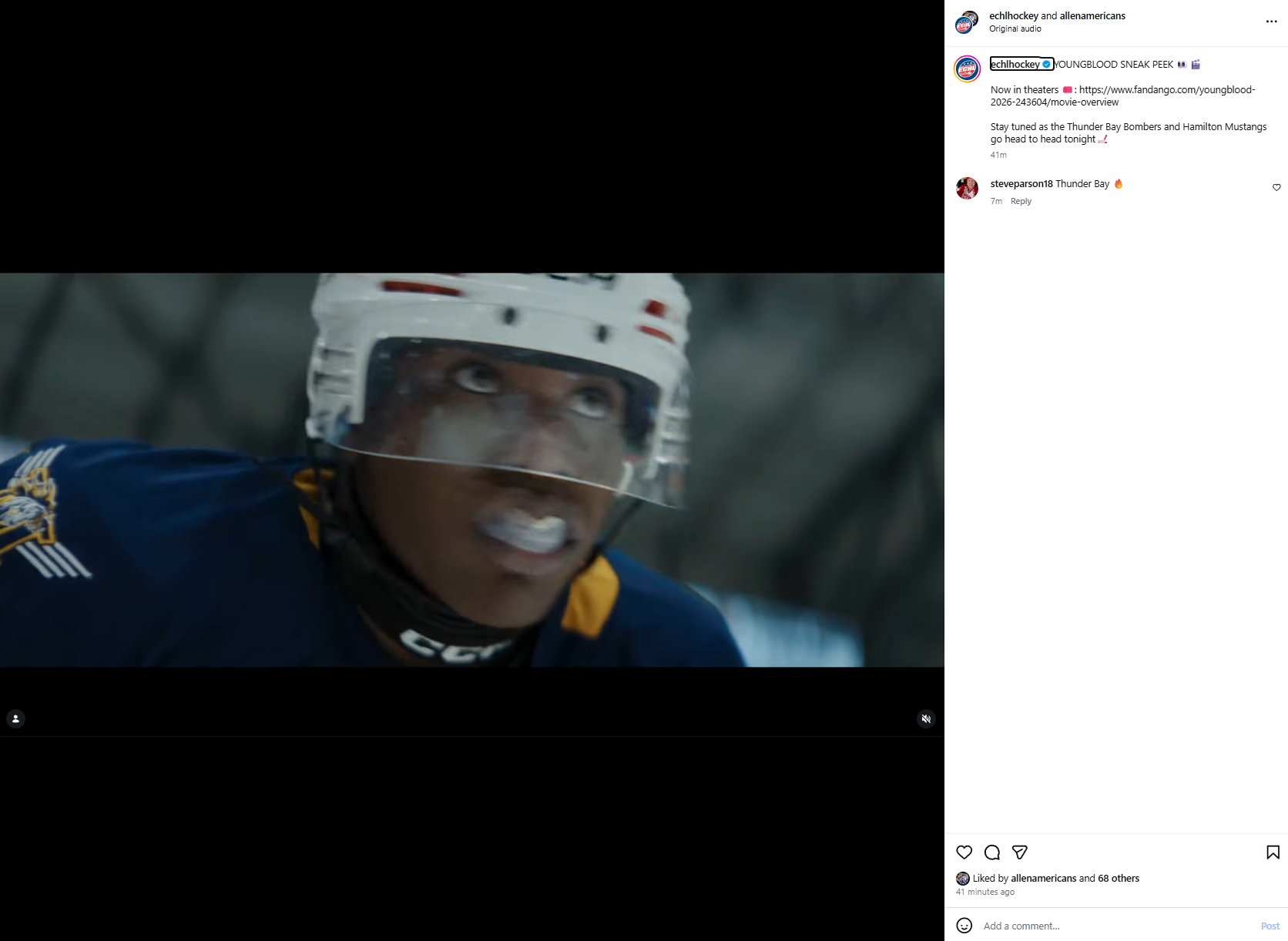This screenshot has width=1288, height=941.
Task: Click small liker avatar near Liked by
Action: click(963, 878)
